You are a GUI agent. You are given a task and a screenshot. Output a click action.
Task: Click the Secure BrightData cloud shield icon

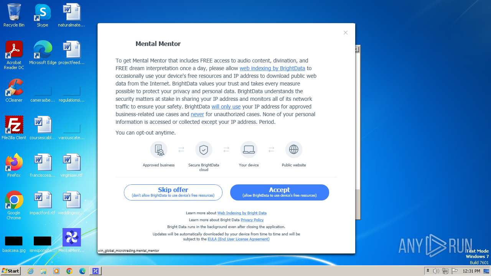(x=204, y=149)
